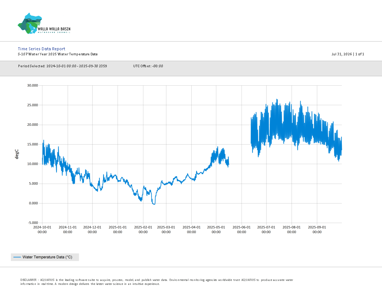Select the 'S-107 Water Year 2025 Water Temperature Data' subtitle
This screenshot has width=382, height=295.
coord(58,54)
